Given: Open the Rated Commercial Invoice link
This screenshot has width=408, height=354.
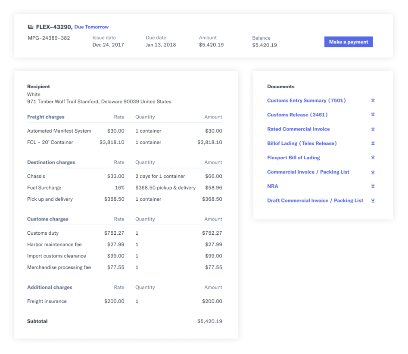Looking at the screenshot, I should tap(298, 129).
